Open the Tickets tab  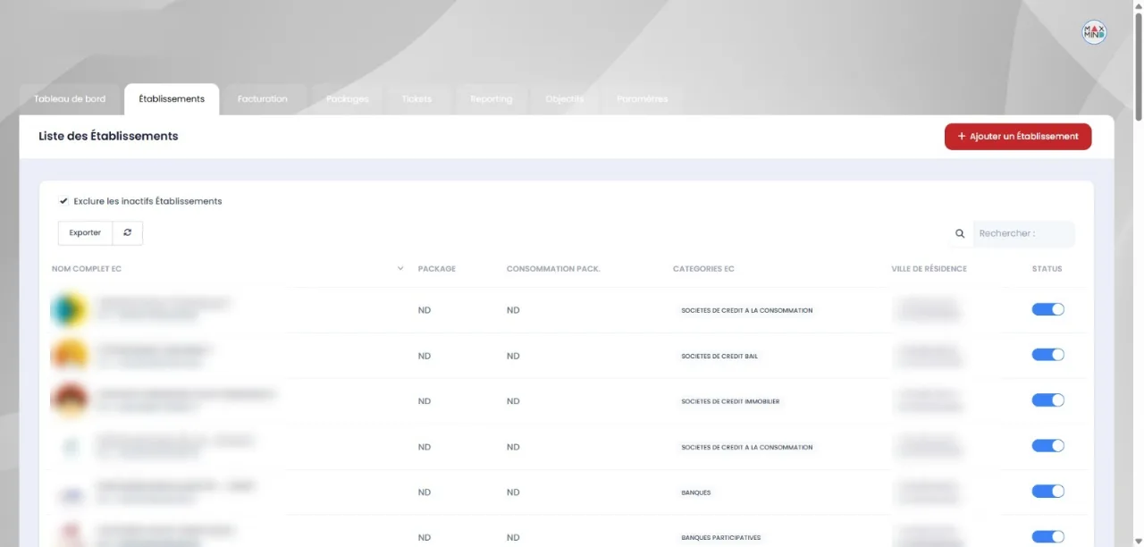[x=416, y=99]
